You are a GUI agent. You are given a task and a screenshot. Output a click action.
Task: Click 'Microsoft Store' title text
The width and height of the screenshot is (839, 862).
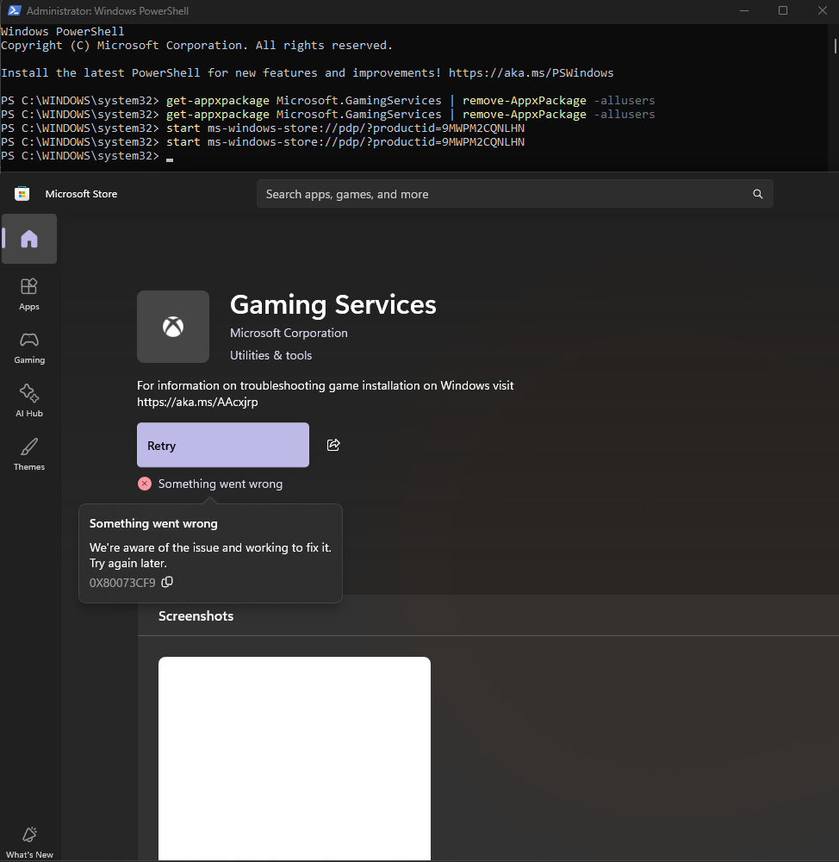click(x=81, y=193)
